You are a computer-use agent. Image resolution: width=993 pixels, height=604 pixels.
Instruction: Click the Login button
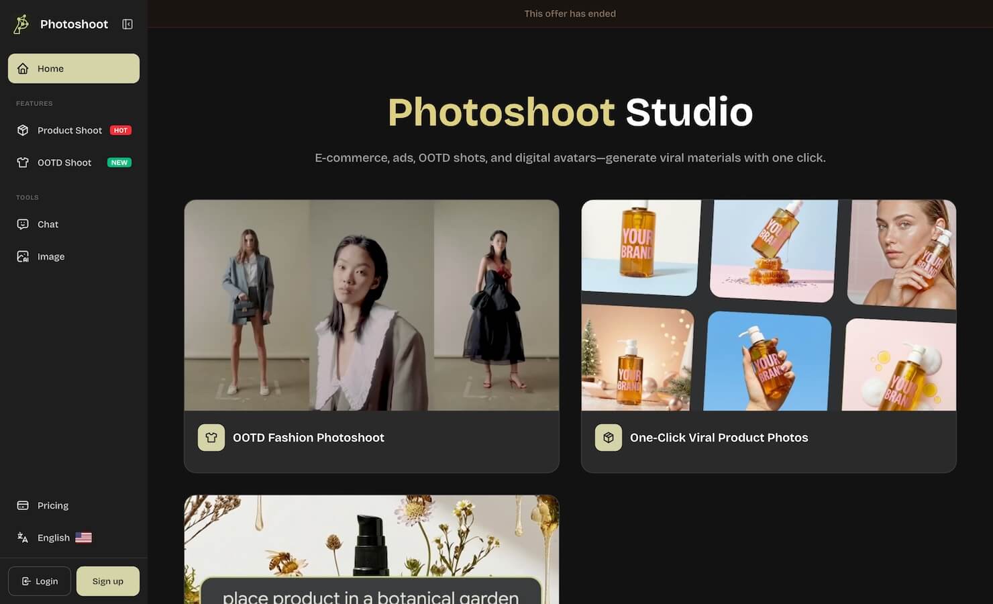(40, 581)
